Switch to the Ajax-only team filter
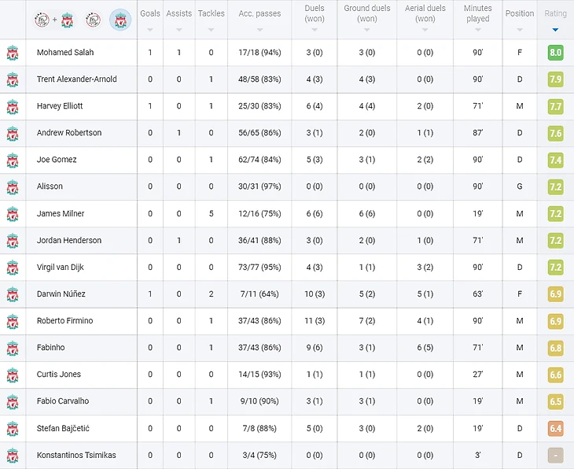Image resolution: width=574 pixels, height=469 pixels. point(94,20)
